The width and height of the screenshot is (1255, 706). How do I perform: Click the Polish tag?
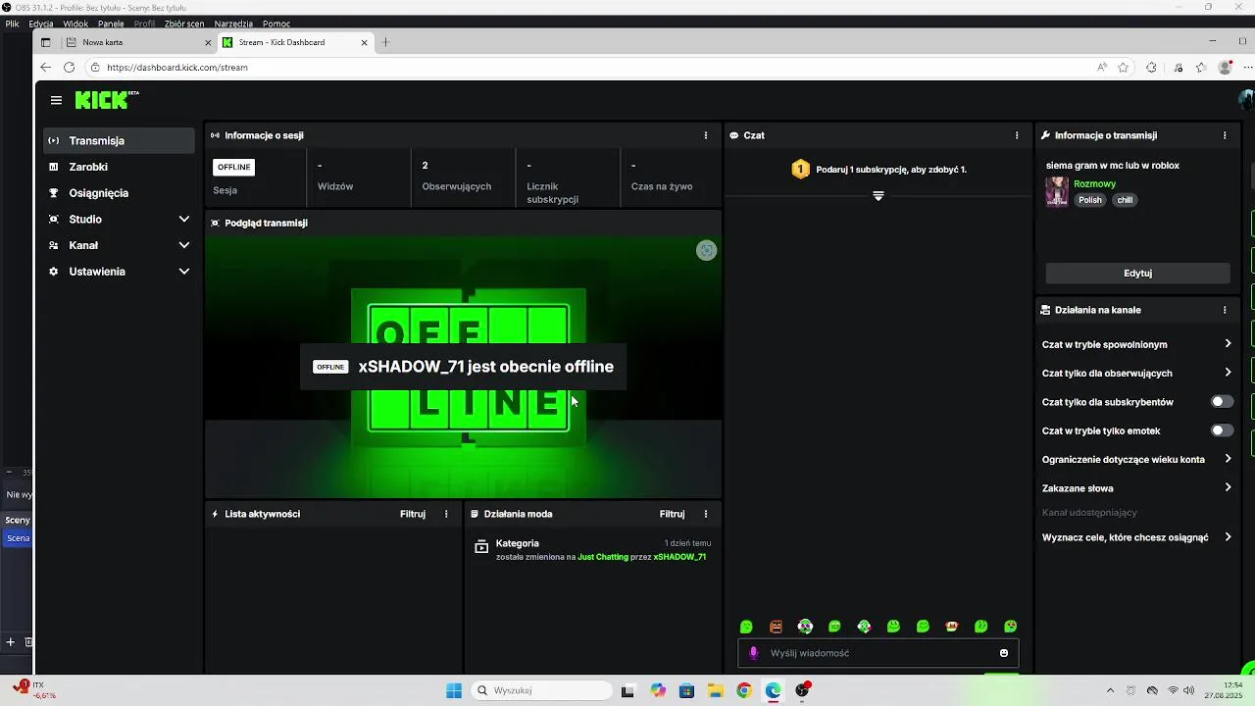(1090, 200)
